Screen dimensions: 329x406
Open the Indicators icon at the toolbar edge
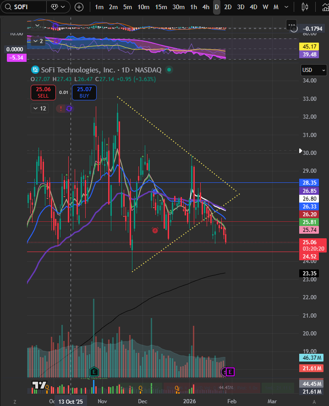click(326, 7)
